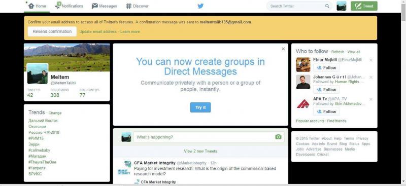
Task: Dismiss Johannes Gürtl suggestion
Action: coord(371,77)
